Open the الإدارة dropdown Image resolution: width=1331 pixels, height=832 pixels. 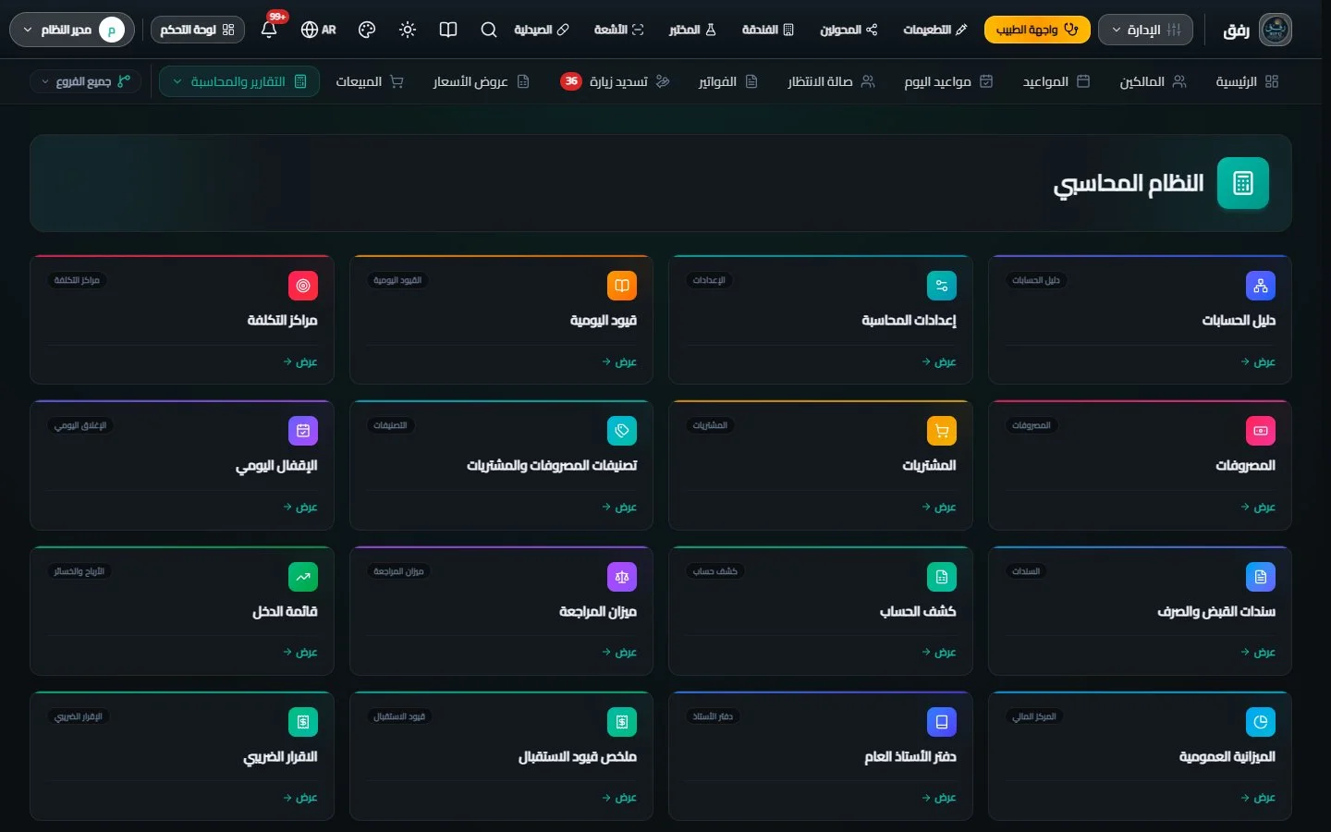(1145, 30)
